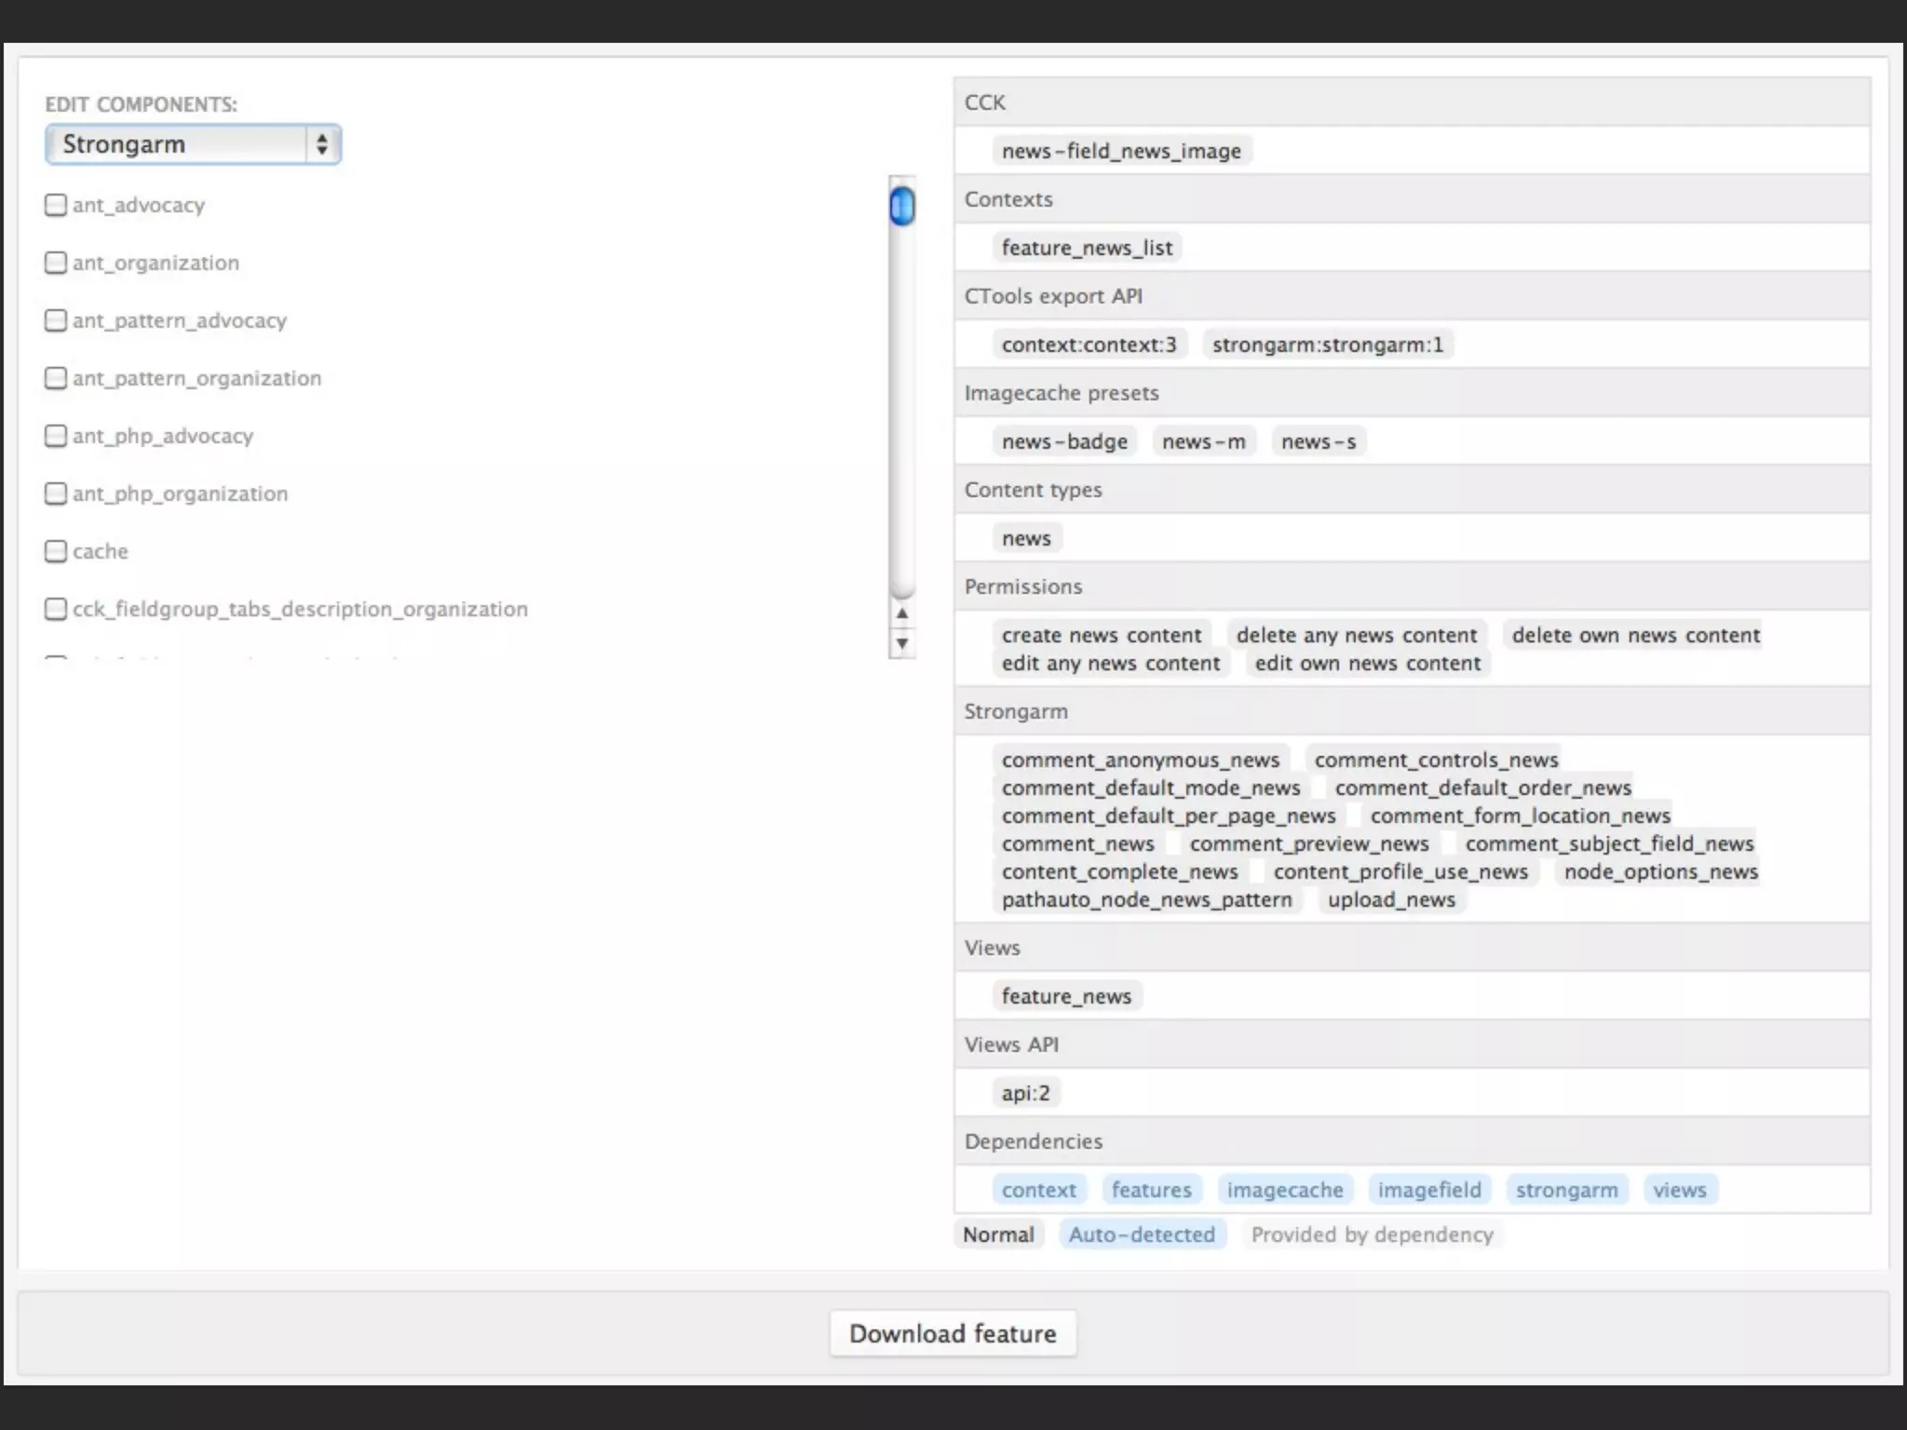
Task: Click the upload_news variable
Action: coord(1391,899)
